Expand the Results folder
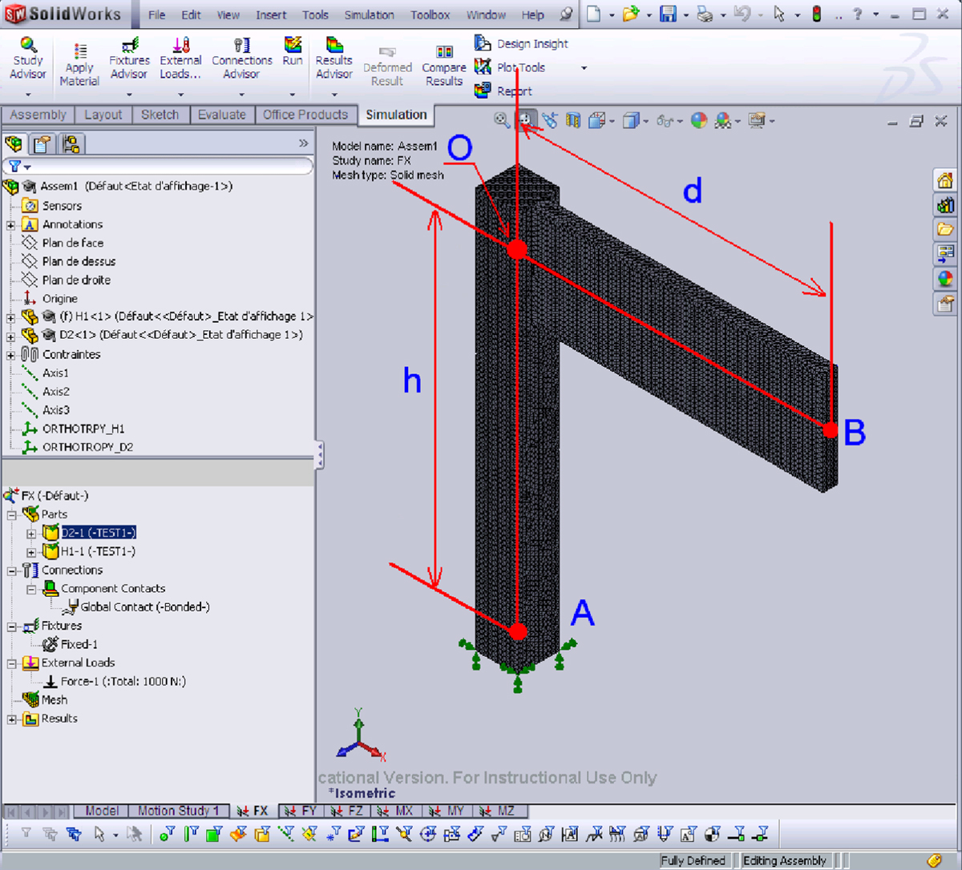This screenshot has height=870, width=962. point(12,719)
